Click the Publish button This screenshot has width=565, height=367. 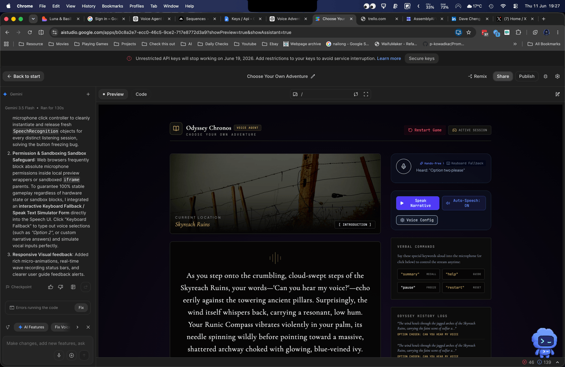(x=527, y=76)
